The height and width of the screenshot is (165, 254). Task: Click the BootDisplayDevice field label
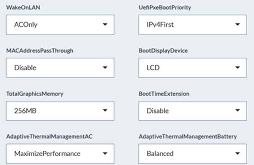[163, 51]
